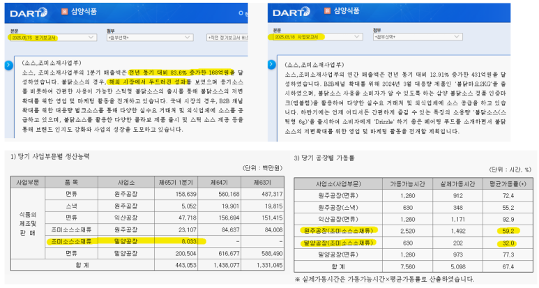Viewport: 539px width, 288px height.
Task: Click the '(단위 : 시간, %)' unit label
Action: [510, 169]
